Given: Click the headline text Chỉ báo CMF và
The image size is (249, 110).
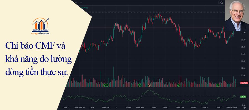Looking at the screenshot, I should click(x=35, y=46).
